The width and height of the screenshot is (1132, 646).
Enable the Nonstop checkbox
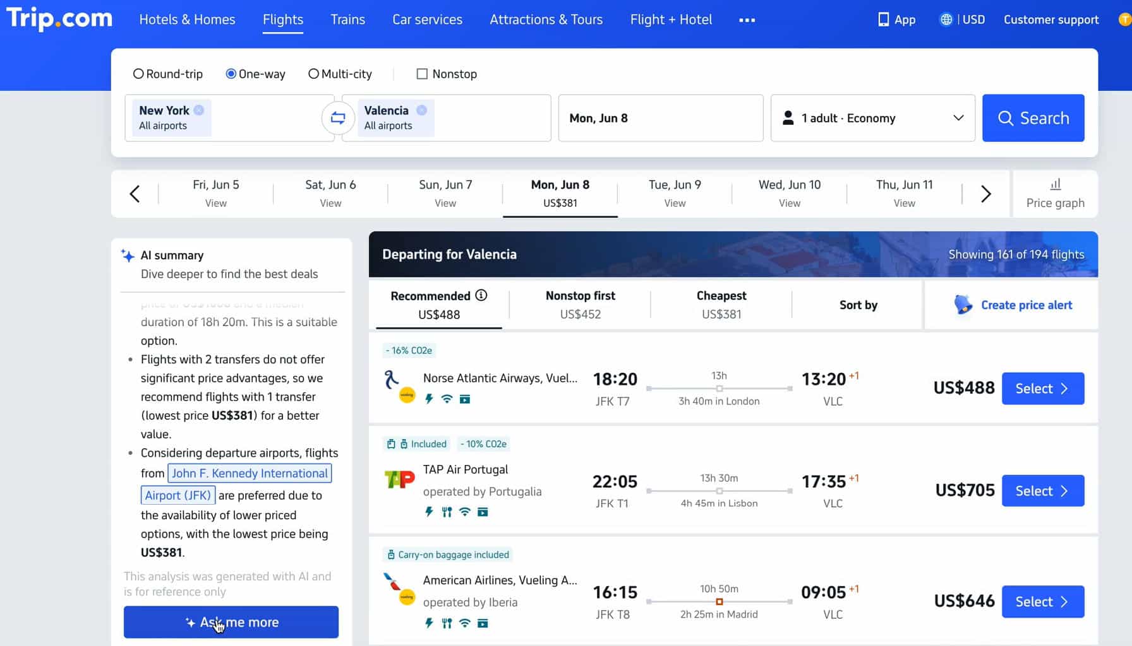tap(422, 74)
